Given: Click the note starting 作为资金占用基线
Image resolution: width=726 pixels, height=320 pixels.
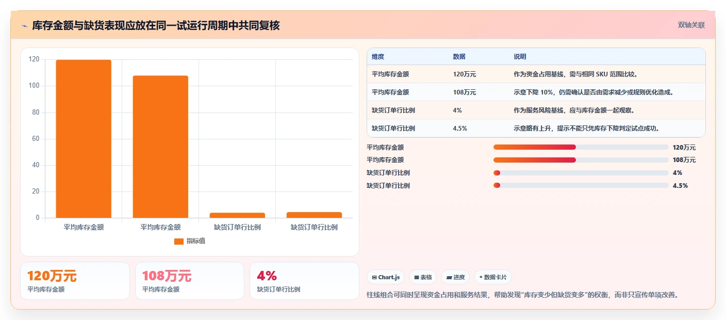Looking at the screenshot, I should click(x=575, y=74).
